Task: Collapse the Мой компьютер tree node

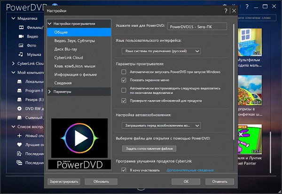Action: 13,72
